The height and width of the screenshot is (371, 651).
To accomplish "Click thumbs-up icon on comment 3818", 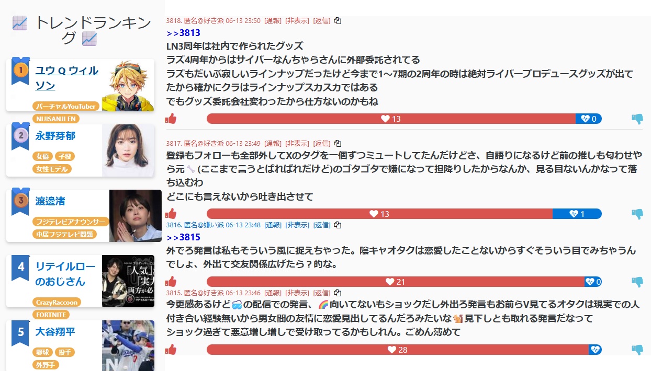I will [x=171, y=119].
